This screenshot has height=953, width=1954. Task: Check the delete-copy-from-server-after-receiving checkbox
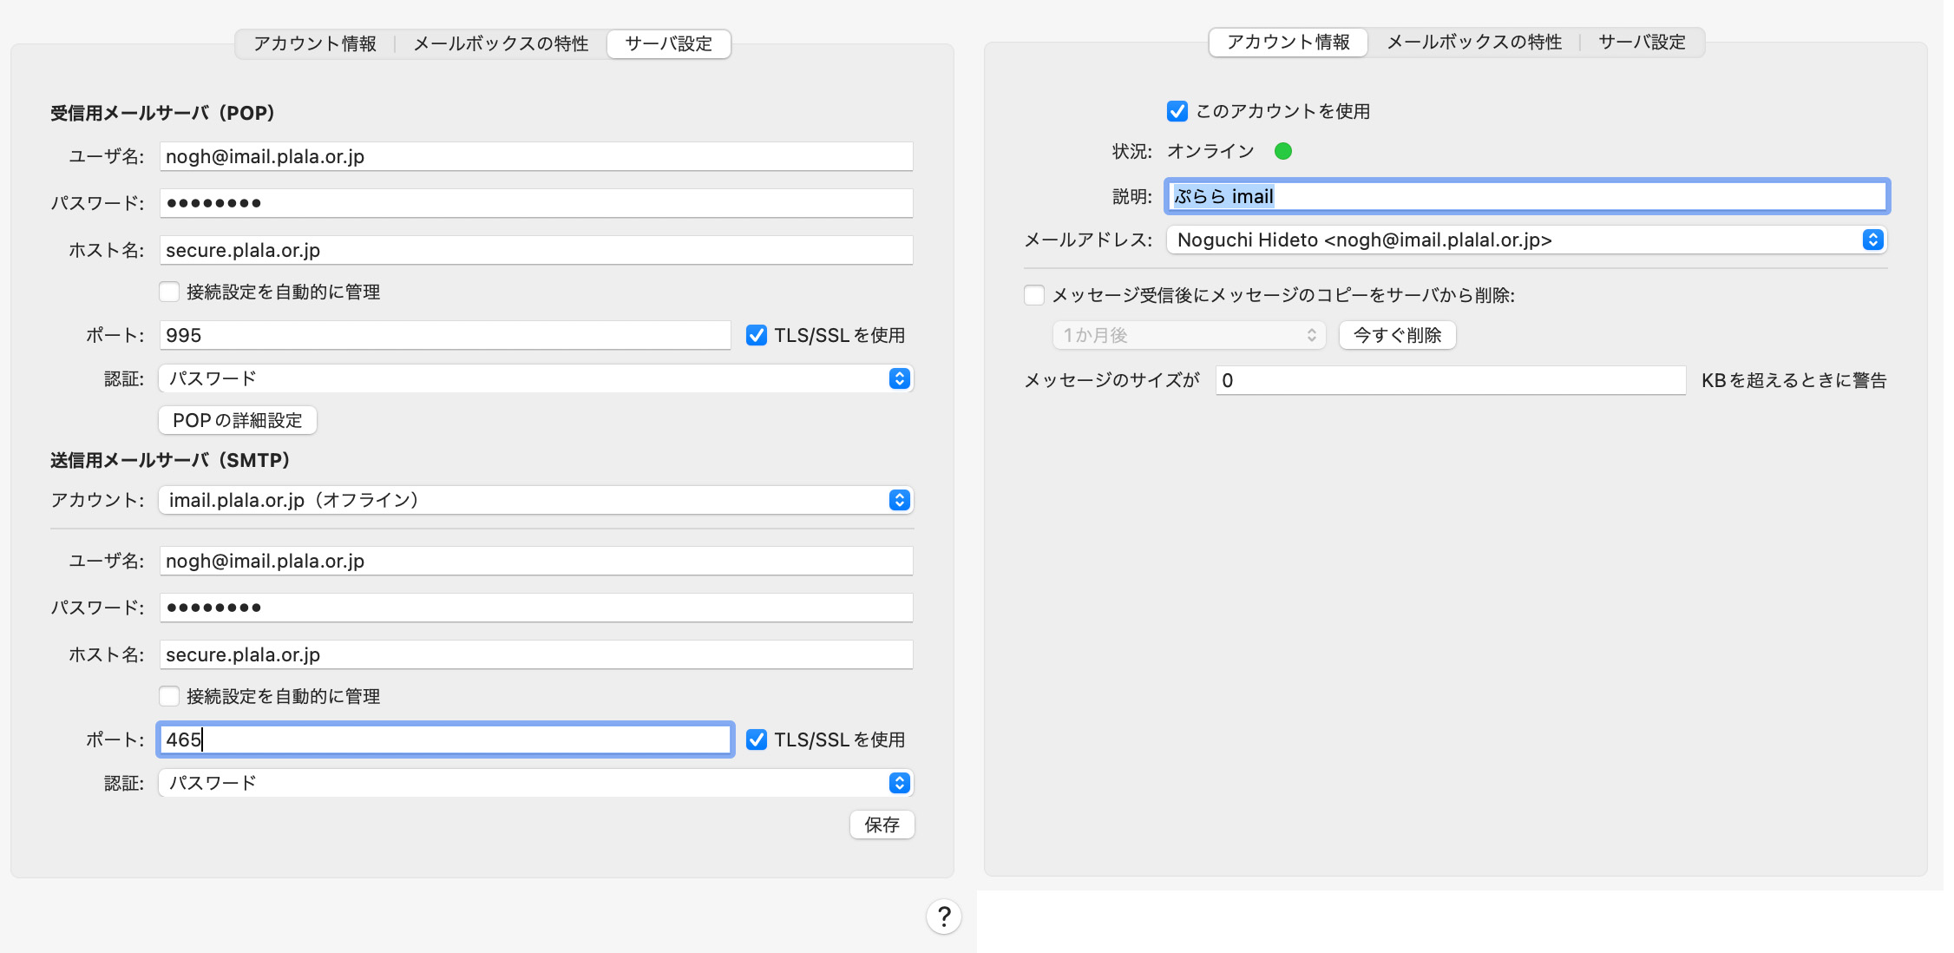point(1034,296)
